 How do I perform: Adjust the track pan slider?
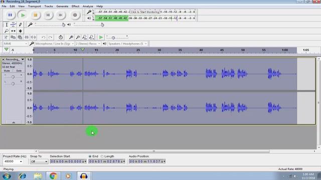(x=13, y=83)
